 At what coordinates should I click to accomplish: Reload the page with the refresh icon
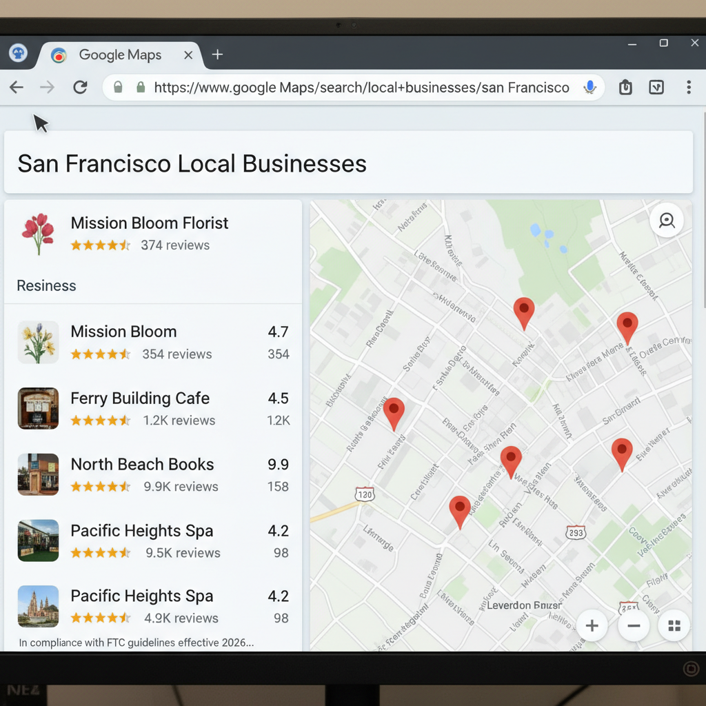(80, 87)
